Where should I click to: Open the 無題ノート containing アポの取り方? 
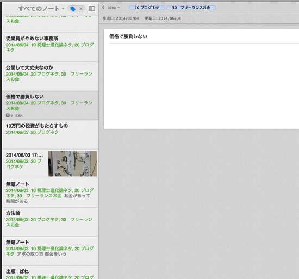tap(51, 251)
